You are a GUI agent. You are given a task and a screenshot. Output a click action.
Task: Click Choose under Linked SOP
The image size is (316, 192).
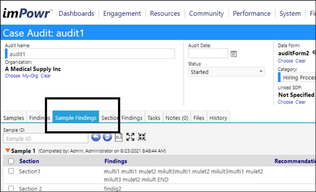(x=285, y=102)
